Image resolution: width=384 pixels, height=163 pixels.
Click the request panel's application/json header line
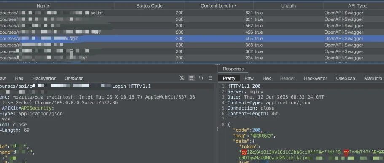31,114
